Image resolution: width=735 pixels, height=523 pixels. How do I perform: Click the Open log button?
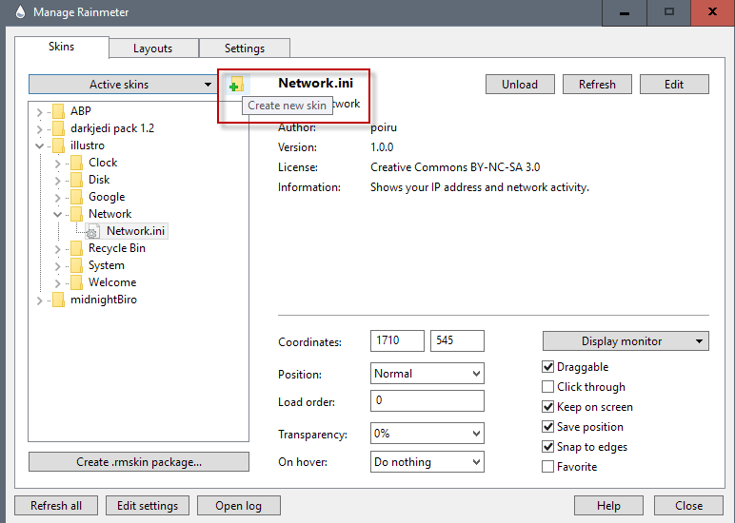click(x=239, y=506)
